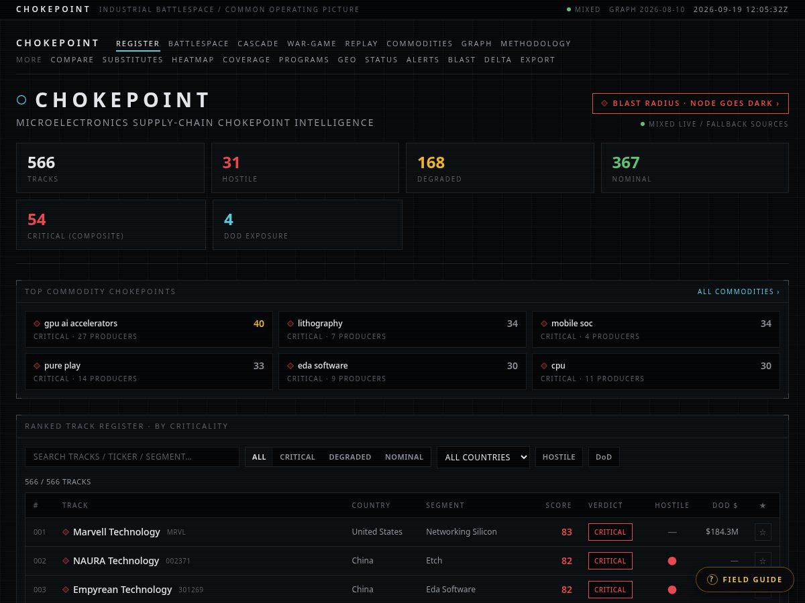Viewport: 805px width, 603px height.
Task: Click Blast Radius Node Goes Dark button
Action: click(x=690, y=104)
